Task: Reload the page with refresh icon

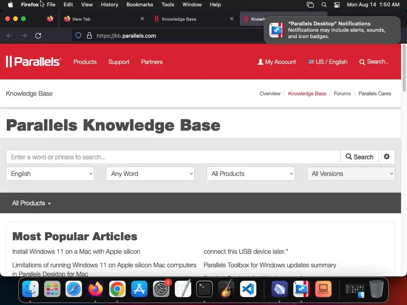Action: (x=38, y=35)
